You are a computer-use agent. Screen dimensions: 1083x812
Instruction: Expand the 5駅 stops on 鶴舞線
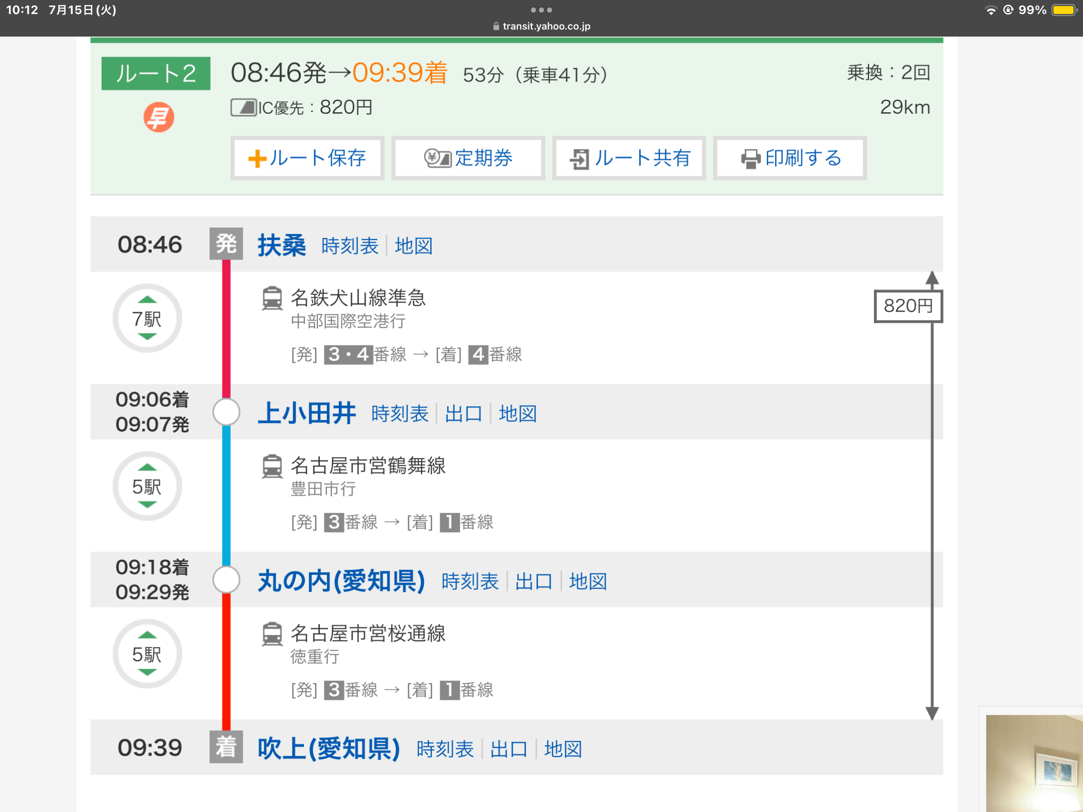(x=147, y=486)
